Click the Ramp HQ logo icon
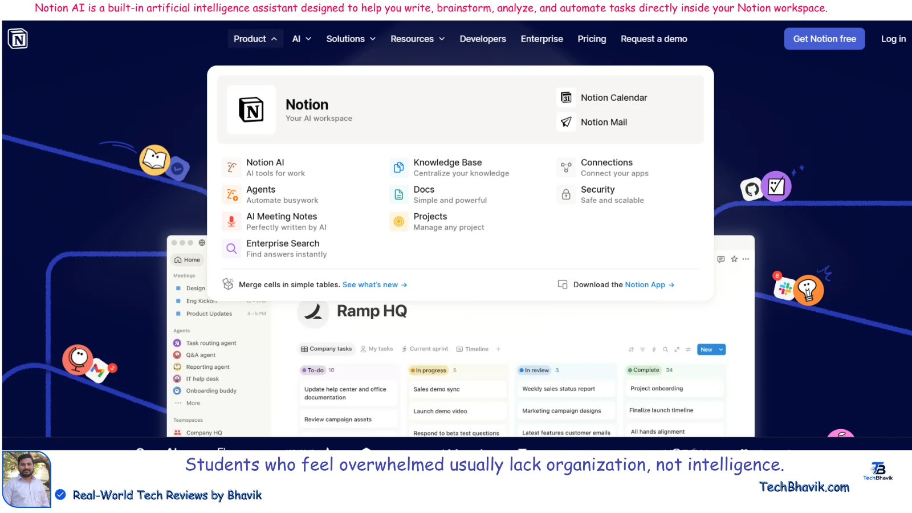912x513 pixels. tap(313, 312)
